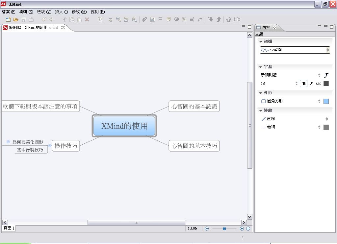337x244 pixels.
Task: Click the Insert topic before icon
Action: coord(126,19)
